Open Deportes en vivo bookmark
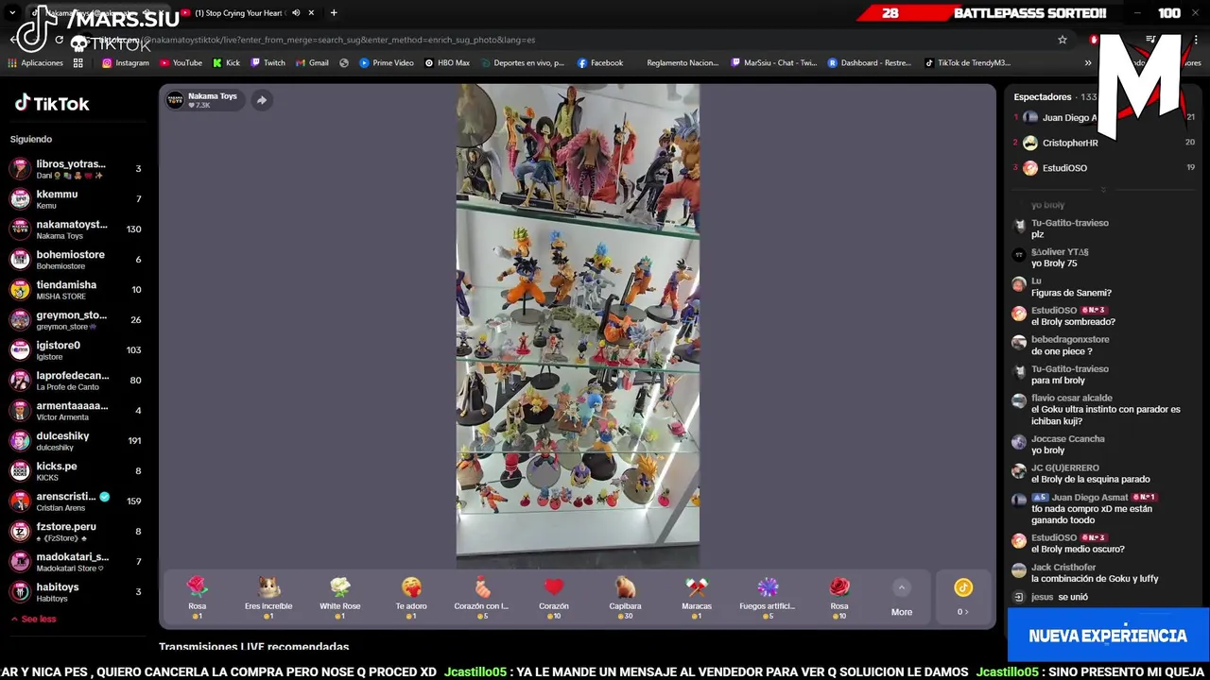Screen dimensions: 1210x680 pyautogui.click(x=522, y=63)
